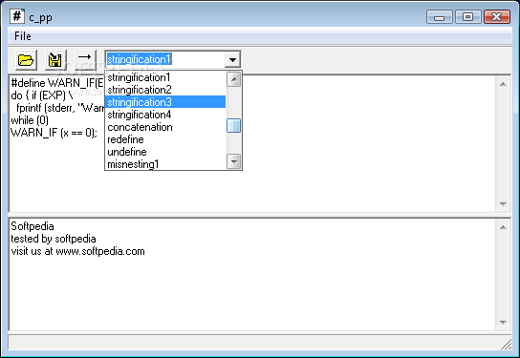
Task: Click the output pane scroll down arrow
Action: tap(503, 323)
